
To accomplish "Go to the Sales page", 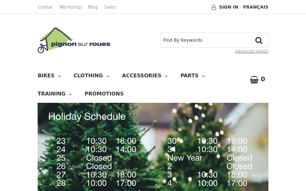I will tap(110, 7).
